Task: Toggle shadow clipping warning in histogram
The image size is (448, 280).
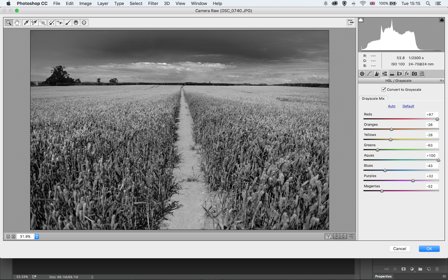Action: pos(361,20)
